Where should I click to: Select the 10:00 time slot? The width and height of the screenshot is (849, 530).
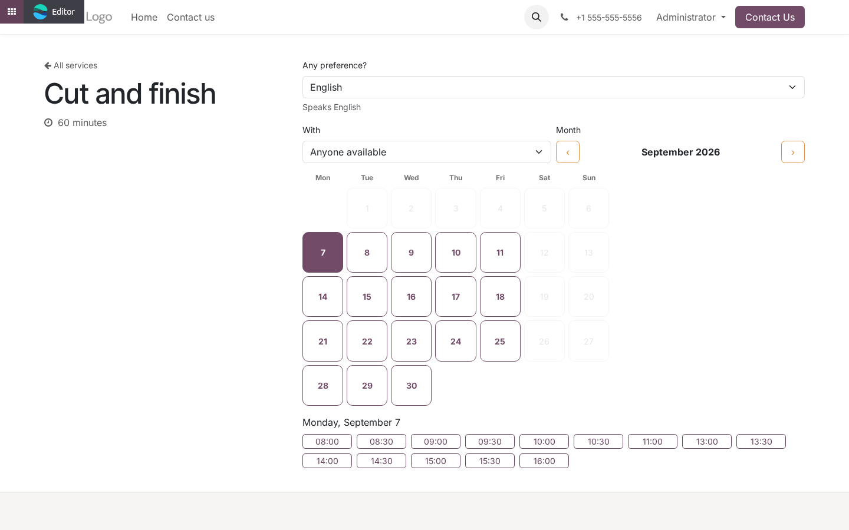544,442
